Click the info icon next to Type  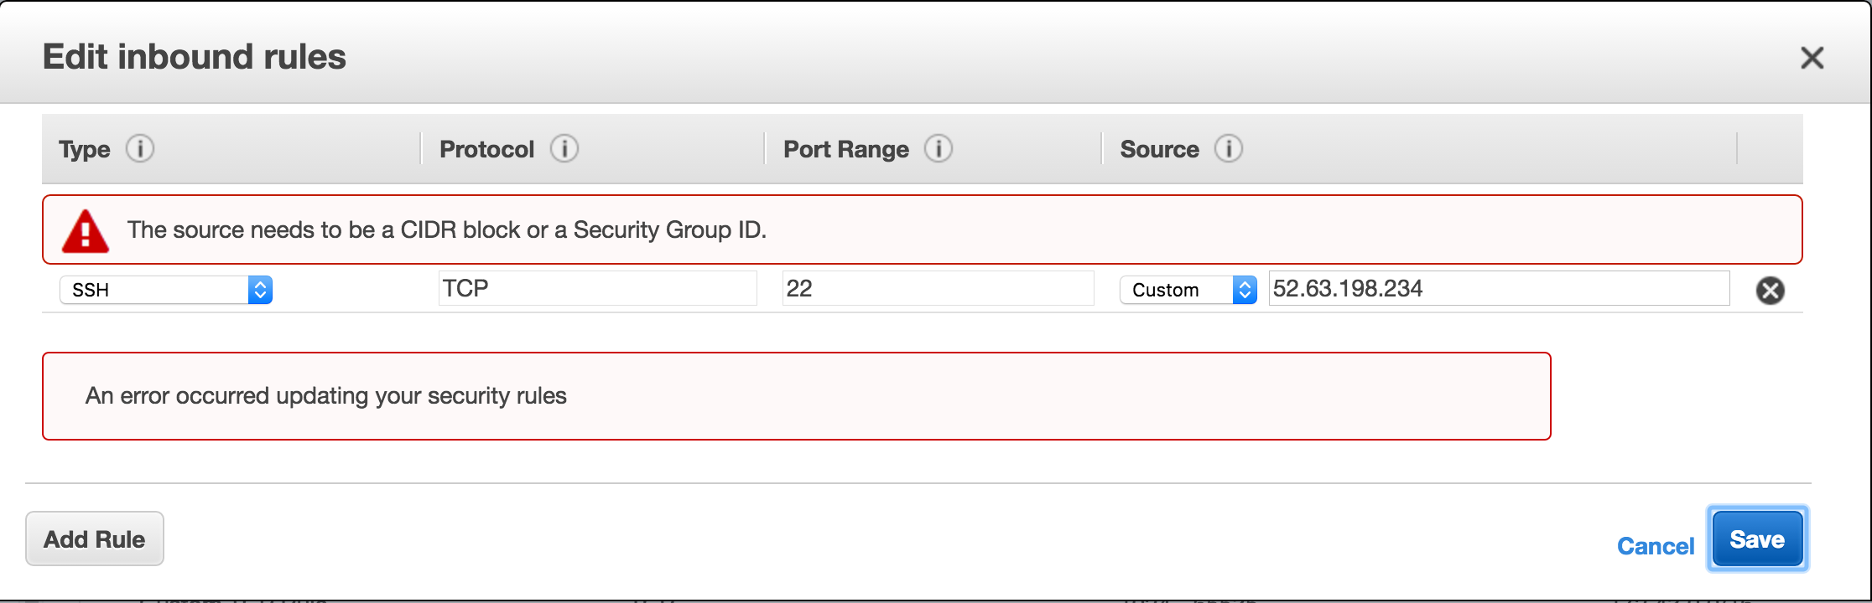tap(140, 148)
